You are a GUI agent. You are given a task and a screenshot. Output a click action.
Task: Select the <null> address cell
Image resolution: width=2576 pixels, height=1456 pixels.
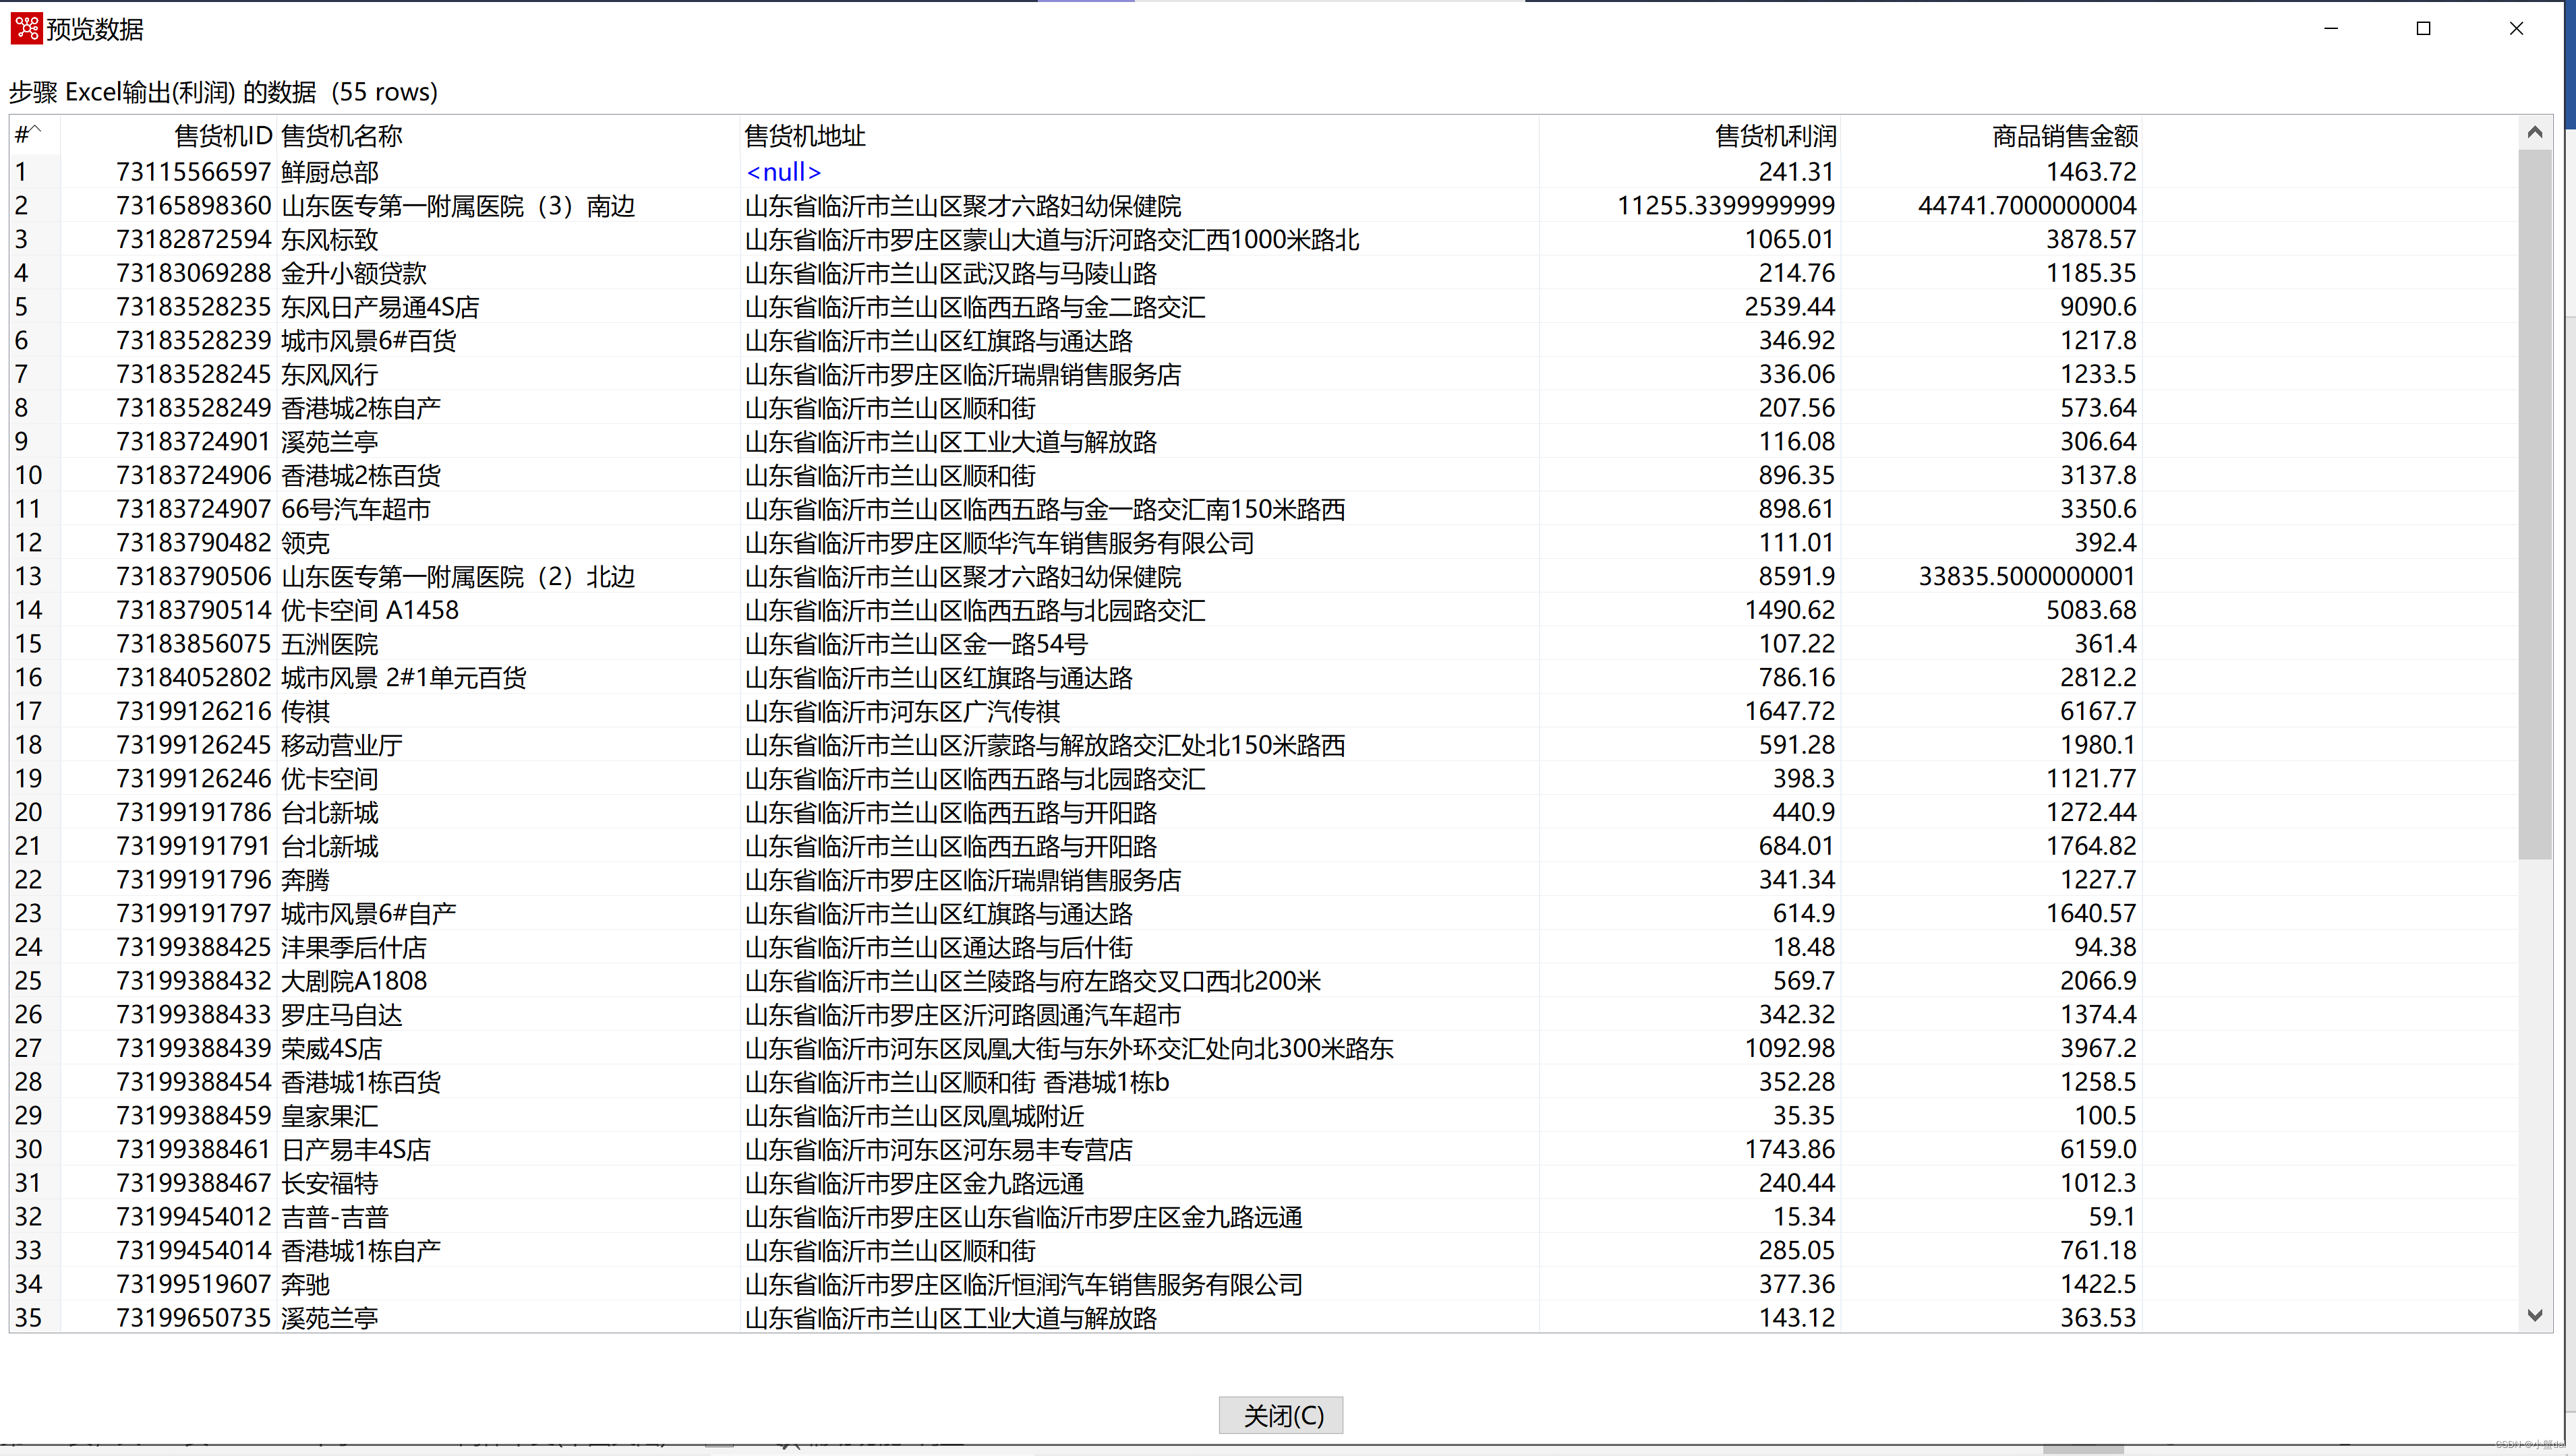pyautogui.click(x=784, y=172)
